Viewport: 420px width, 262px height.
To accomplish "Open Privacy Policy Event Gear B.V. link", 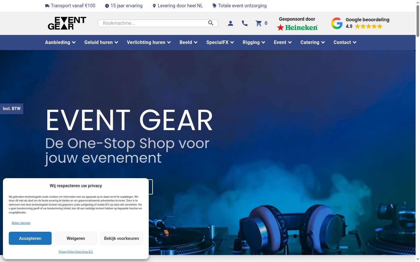I will click(x=76, y=252).
